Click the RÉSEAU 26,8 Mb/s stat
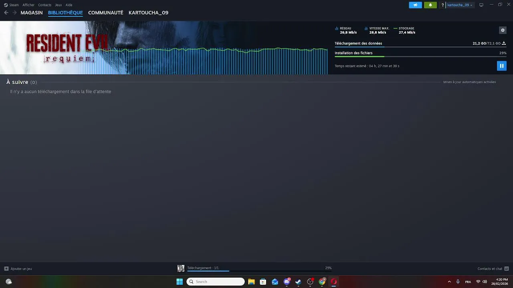Image resolution: width=513 pixels, height=288 pixels. pos(346,30)
